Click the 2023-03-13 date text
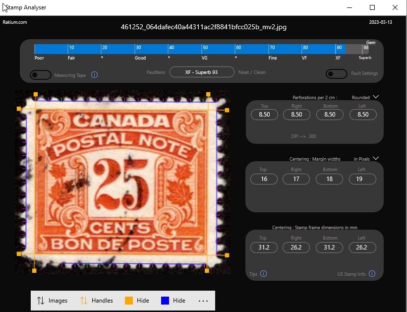Image resolution: width=407 pixels, height=312 pixels. point(381,22)
